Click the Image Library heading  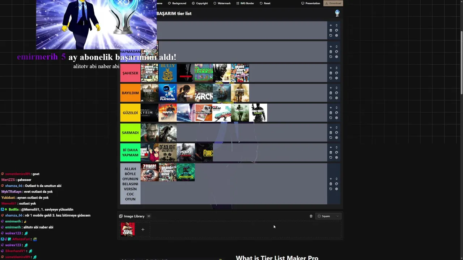(134, 216)
